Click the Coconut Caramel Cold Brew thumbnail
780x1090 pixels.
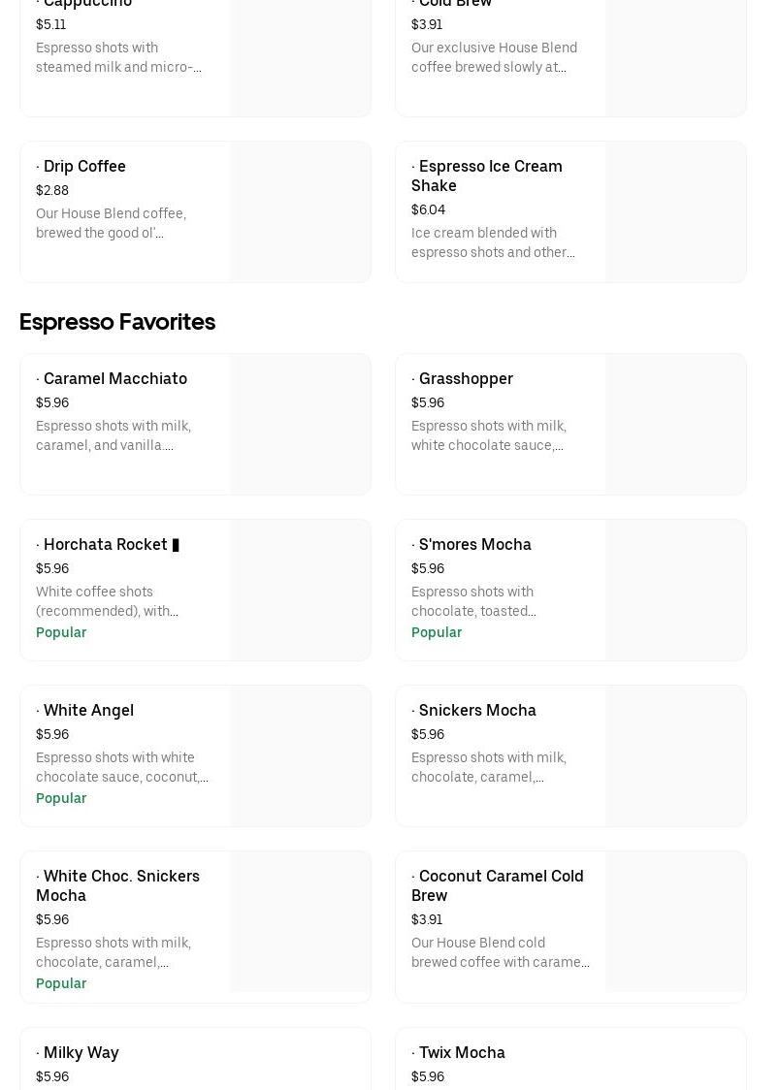pyautogui.click(x=675, y=922)
